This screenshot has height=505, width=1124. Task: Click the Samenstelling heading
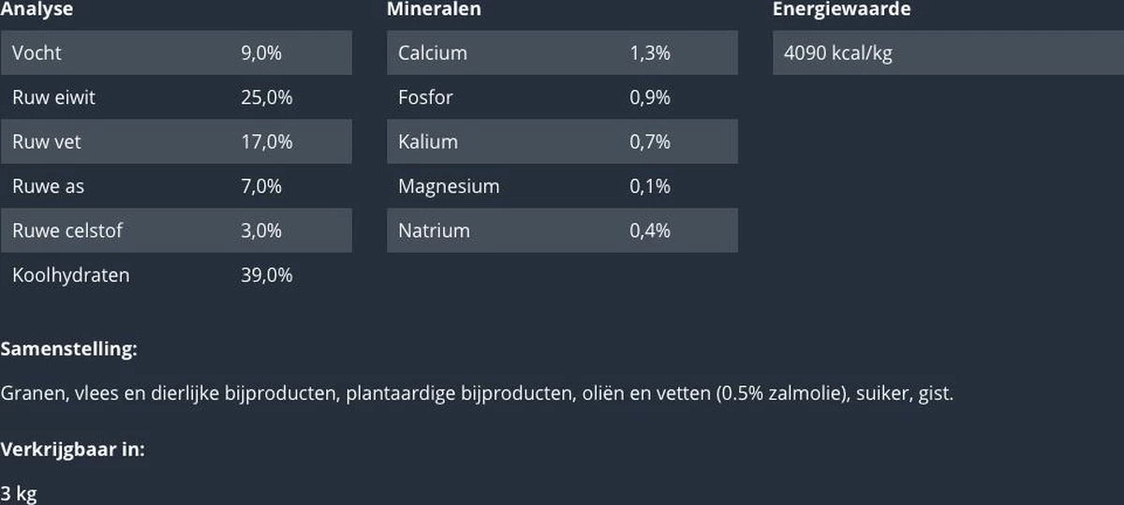coord(69,349)
